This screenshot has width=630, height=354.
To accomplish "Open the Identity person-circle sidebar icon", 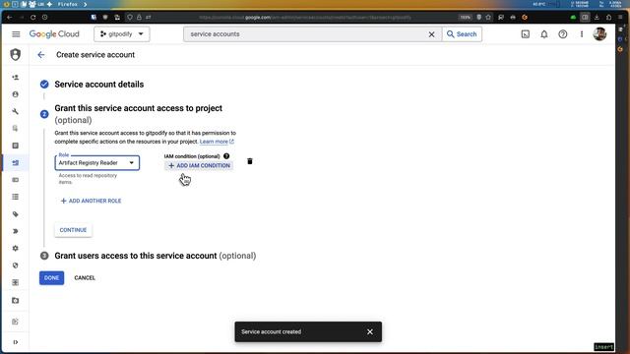I will (16, 94).
